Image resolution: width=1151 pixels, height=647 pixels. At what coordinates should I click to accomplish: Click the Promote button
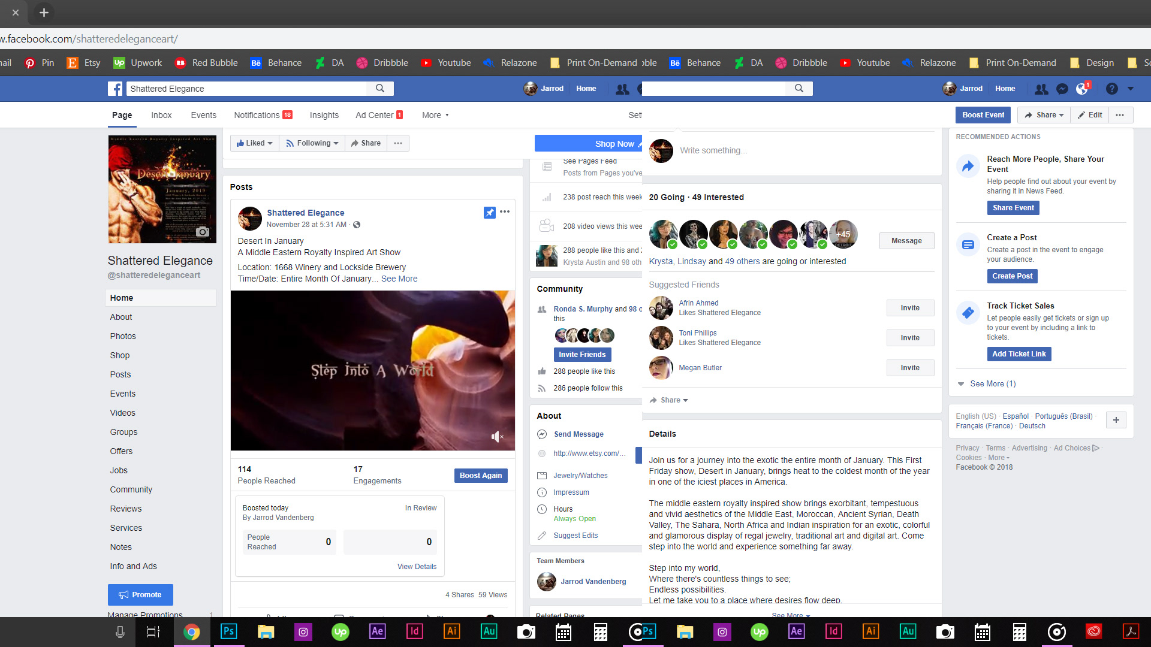(x=140, y=595)
